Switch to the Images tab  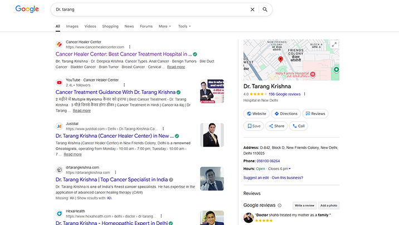point(72,26)
